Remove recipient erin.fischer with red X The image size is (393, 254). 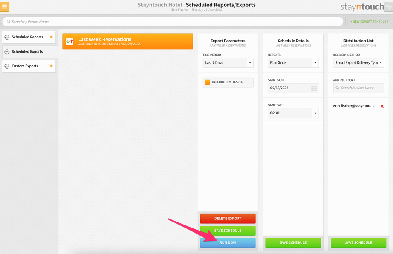(x=382, y=106)
